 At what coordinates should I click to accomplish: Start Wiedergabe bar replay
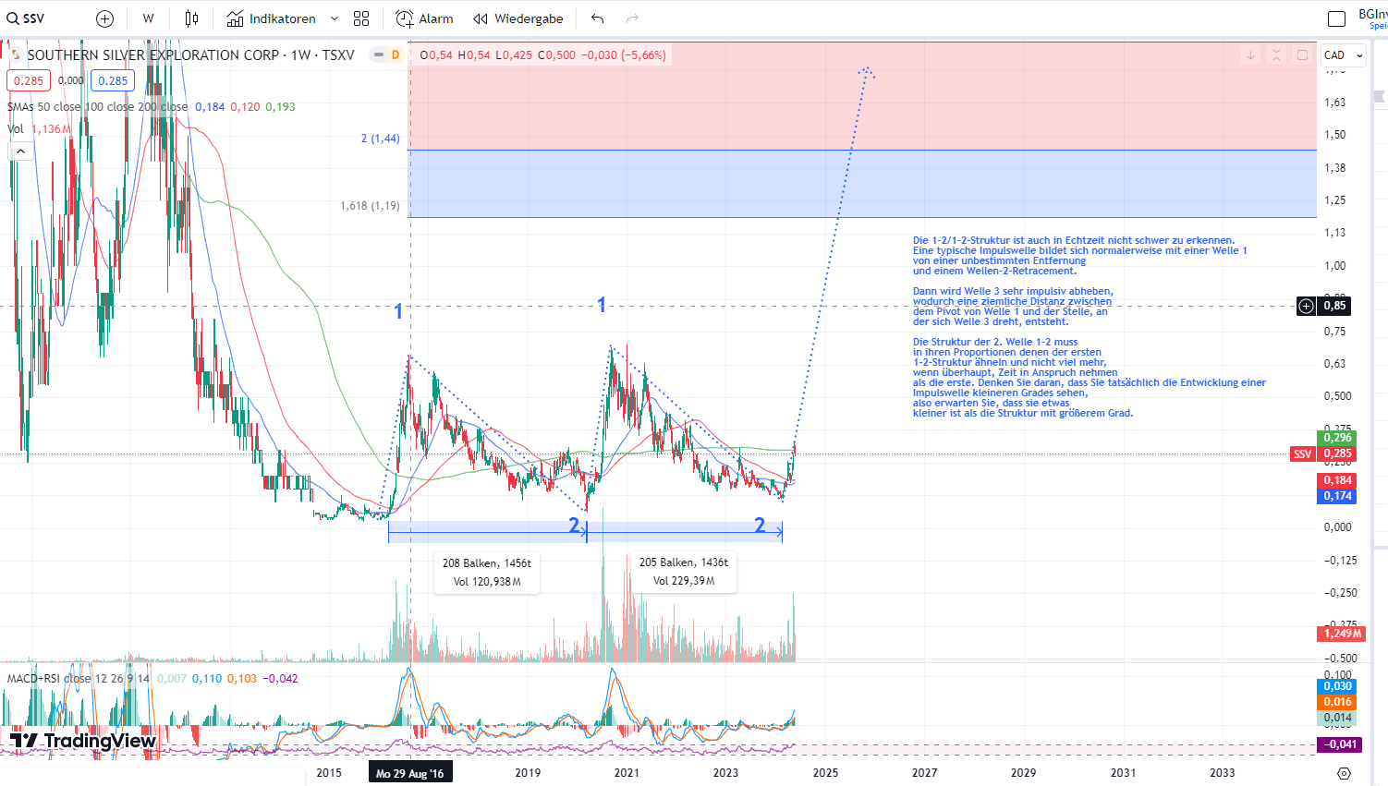point(517,18)
